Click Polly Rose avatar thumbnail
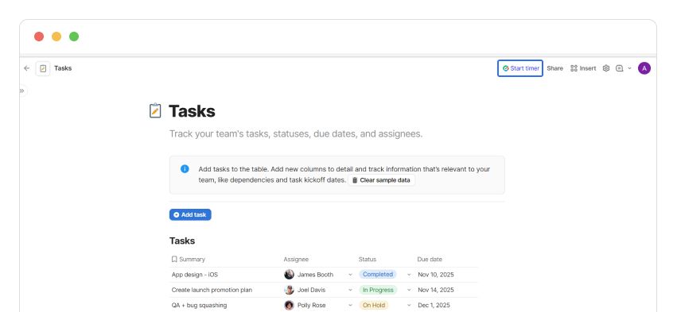Viewport: 677px width, 312px height. pyautogui.click(x=289, y=305)
